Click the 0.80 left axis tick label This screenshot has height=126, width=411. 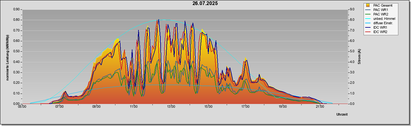[x=16, y=20]
